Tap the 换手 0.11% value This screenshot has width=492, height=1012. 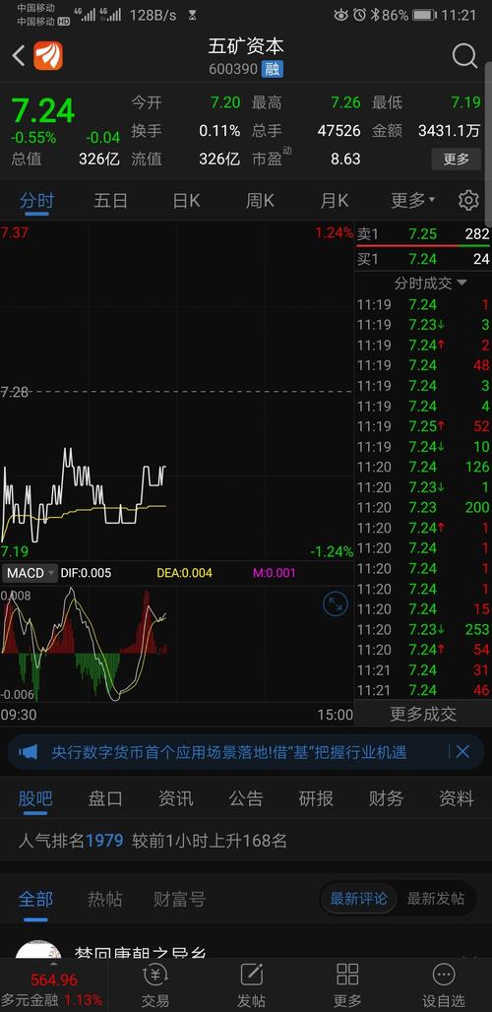219,131
